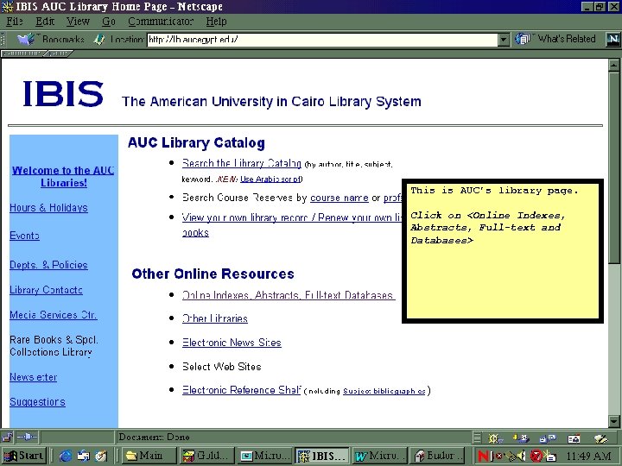Switch to the Word Micro... taskbar button
Screen dimensions: 622x466
[379, 456]
